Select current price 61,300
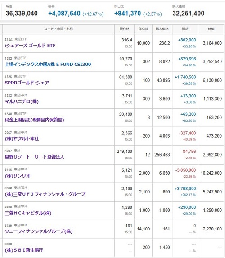 coord(126,77)
